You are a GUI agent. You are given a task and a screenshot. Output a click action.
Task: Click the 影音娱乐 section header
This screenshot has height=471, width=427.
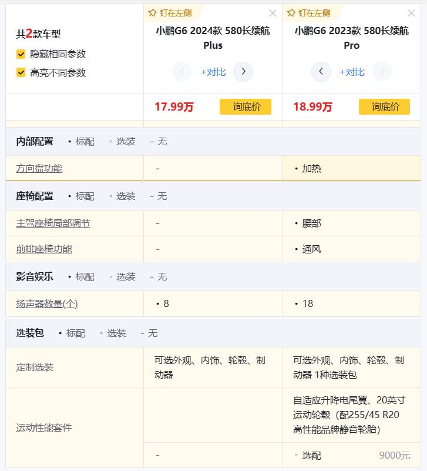click(35, 276)
